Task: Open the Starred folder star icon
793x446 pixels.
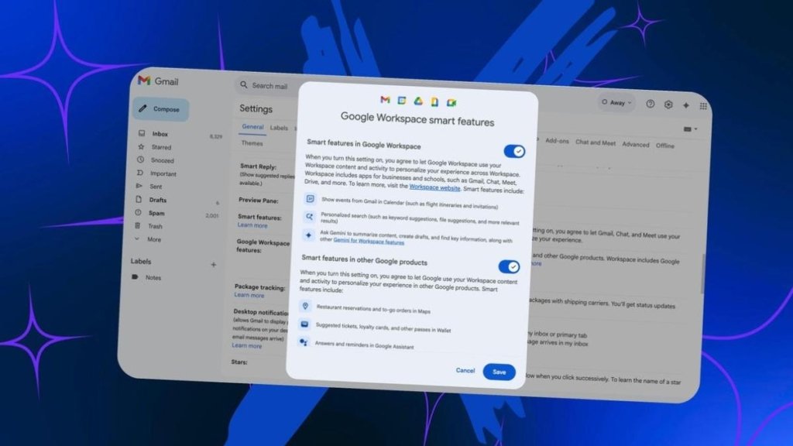Action: [x=141, y=146]
